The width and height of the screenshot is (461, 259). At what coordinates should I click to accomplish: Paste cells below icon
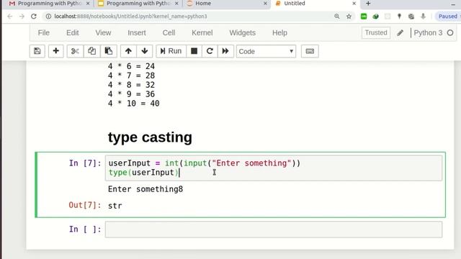[x=109, y=51]
